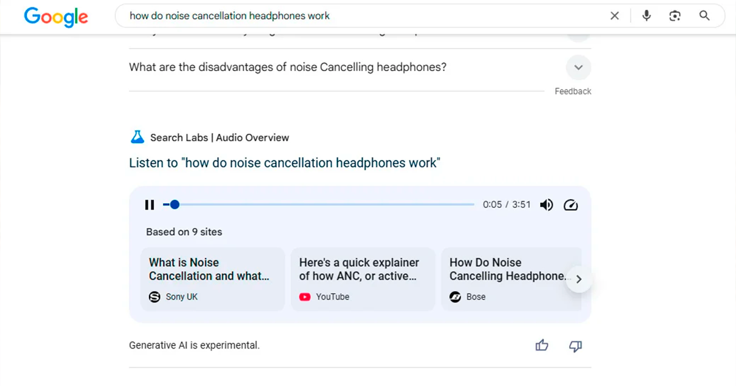736x386 pixels.
Task: Open the YouTube ANC explainer card
Action: coord(362,279)
